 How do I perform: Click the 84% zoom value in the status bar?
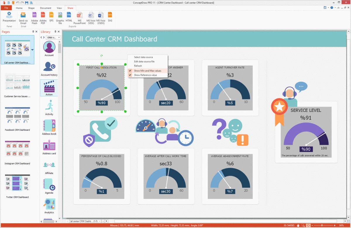(x=341, y=226)
